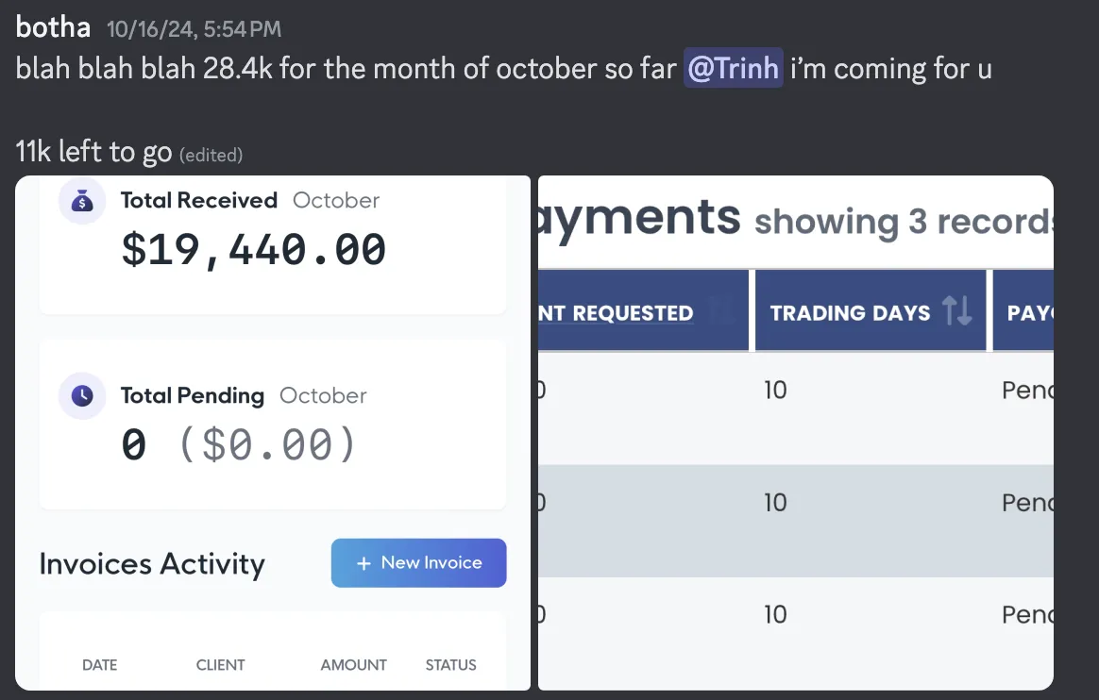Open the left invoice dashboard image attachment
This screenshot has width=1099, height=700.
[x=273, y=433]
